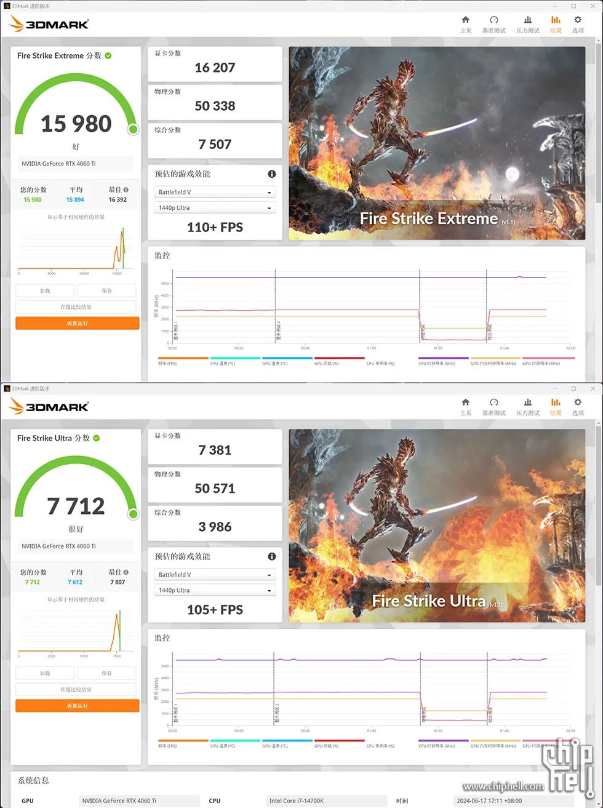
Task: Click 平均 score 7 612
Action: 75,582
